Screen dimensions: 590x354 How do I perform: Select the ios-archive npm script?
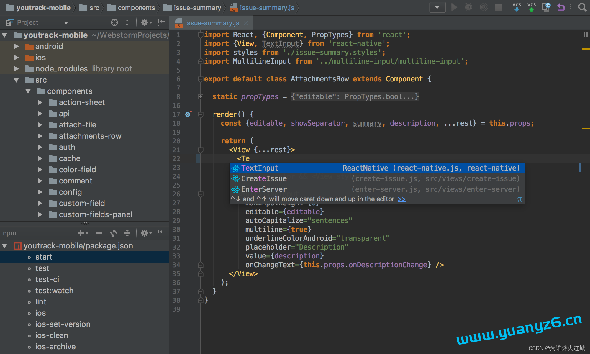tap(84, 347)
